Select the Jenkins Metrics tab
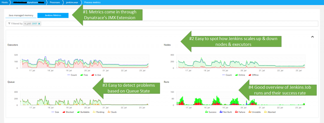This screenshot has width=324, height=123. pos(53,15)
